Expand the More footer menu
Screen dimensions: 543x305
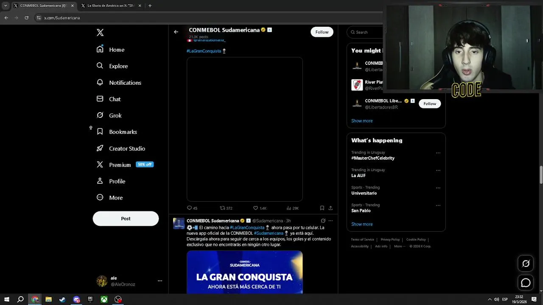[399, 247]
